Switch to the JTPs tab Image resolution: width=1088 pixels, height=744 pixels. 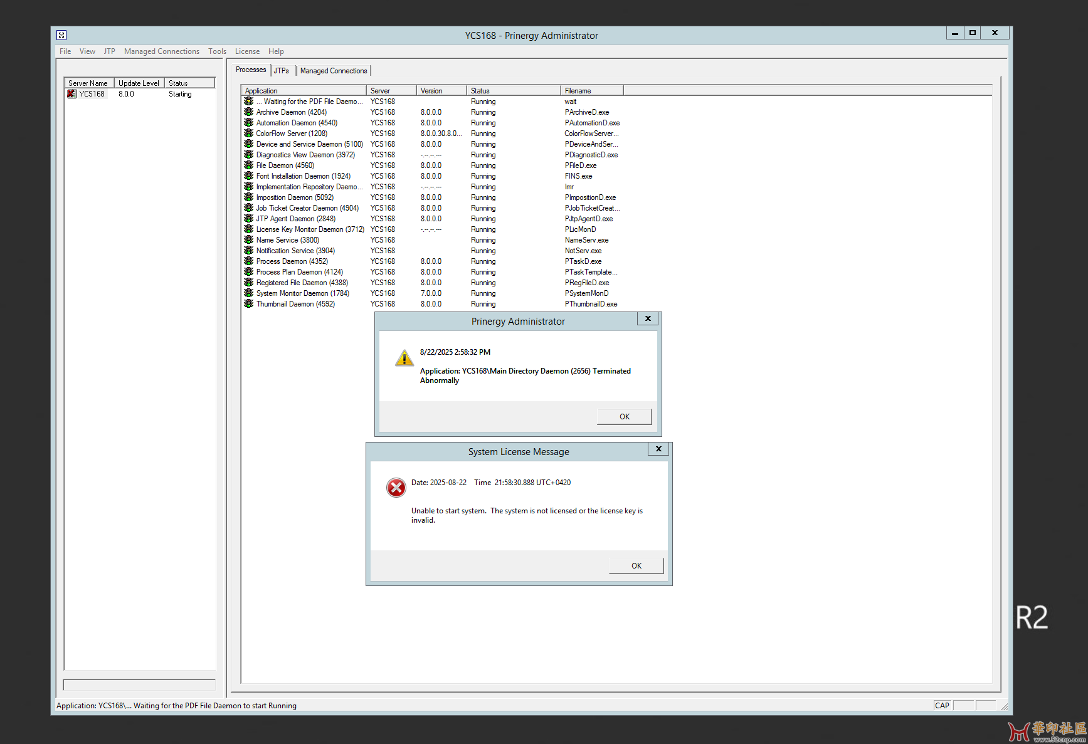click(x=282, y=71)
